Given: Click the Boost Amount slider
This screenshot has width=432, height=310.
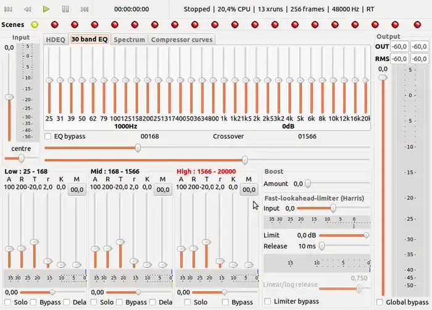Looking at the screenshot, I should [x=308, y=183].
